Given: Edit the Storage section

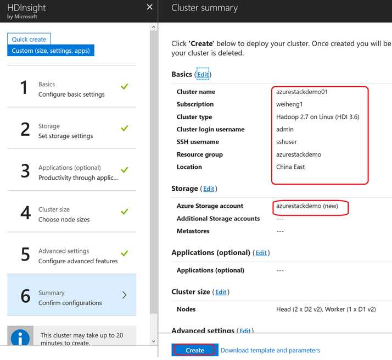Looking at the screenshot, I should tap(209, 189).
